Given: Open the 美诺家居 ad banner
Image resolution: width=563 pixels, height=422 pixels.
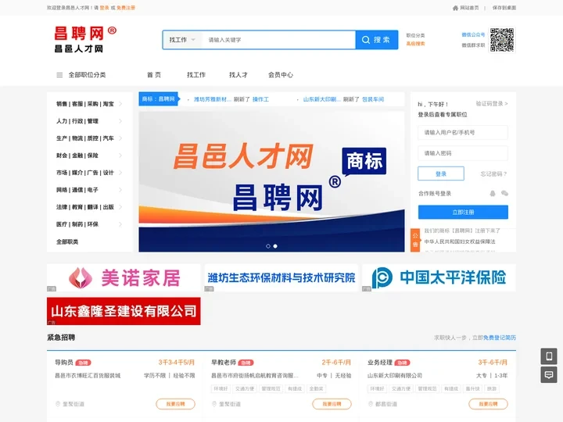Looking at the screenshot, I should 124,277.
